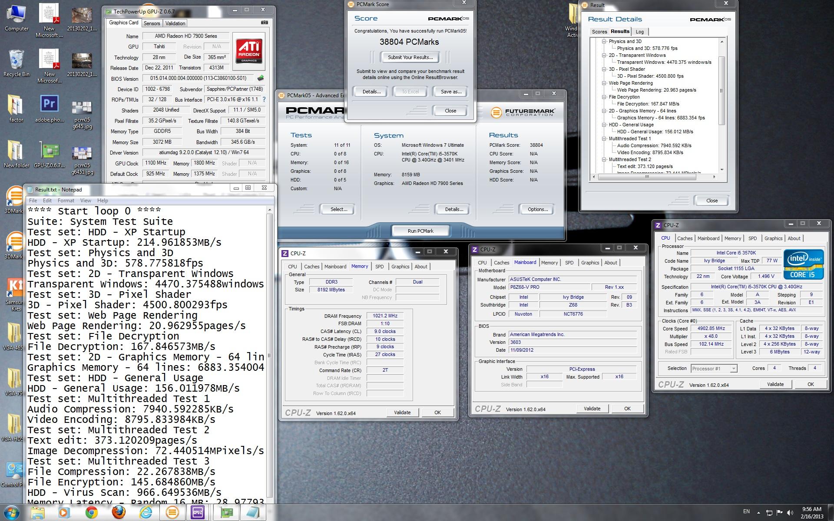
Task: Click Validate in CPU-Z Mainboard window
Action: pos(592,409)
